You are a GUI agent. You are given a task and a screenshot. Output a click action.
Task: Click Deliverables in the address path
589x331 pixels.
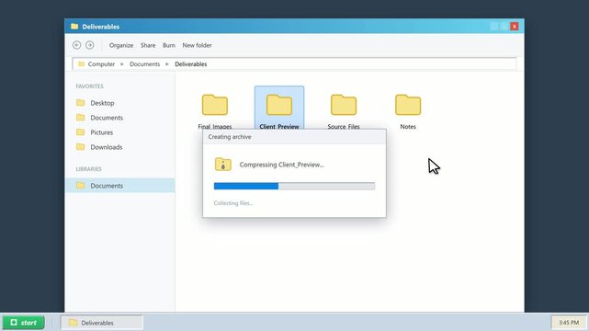click(x=191, y=64)
